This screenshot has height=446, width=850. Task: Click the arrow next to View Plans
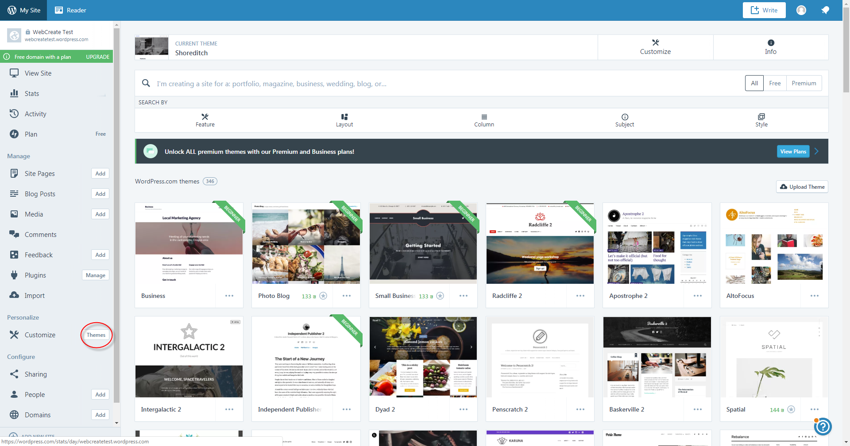pos(817,151)
